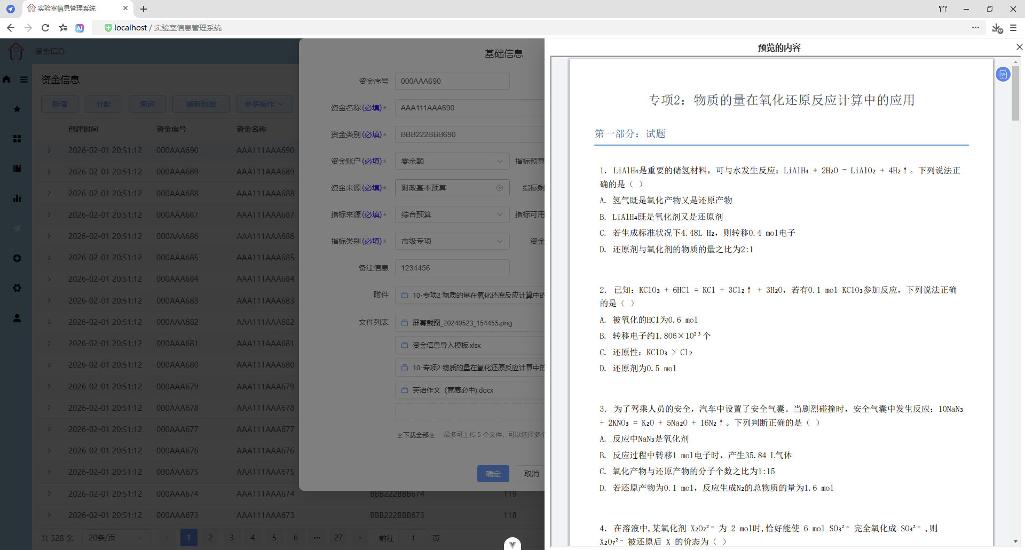Click the 下载全部 download link
This screenshot has height=550, width=1025.
pos(416,435)
